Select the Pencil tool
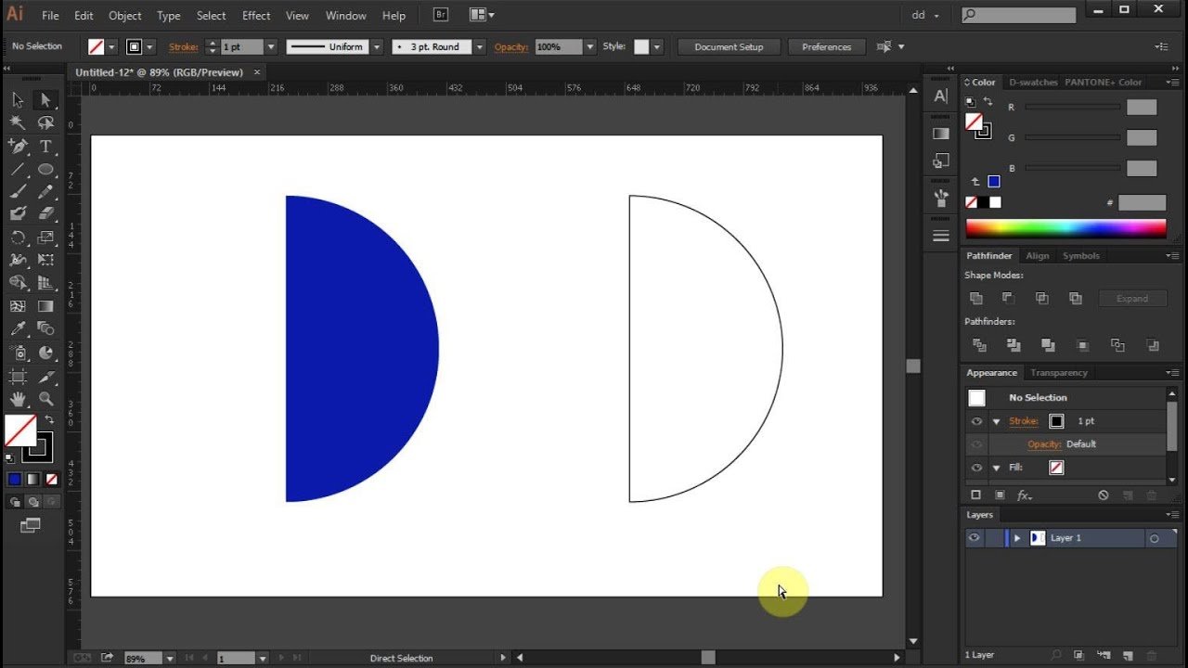The width and height of the screenshot is (1188, 668). coord(45,192)
